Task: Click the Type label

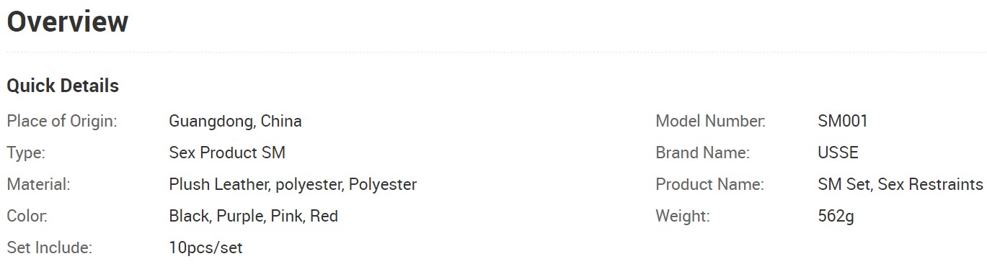Action: (26, 153)
